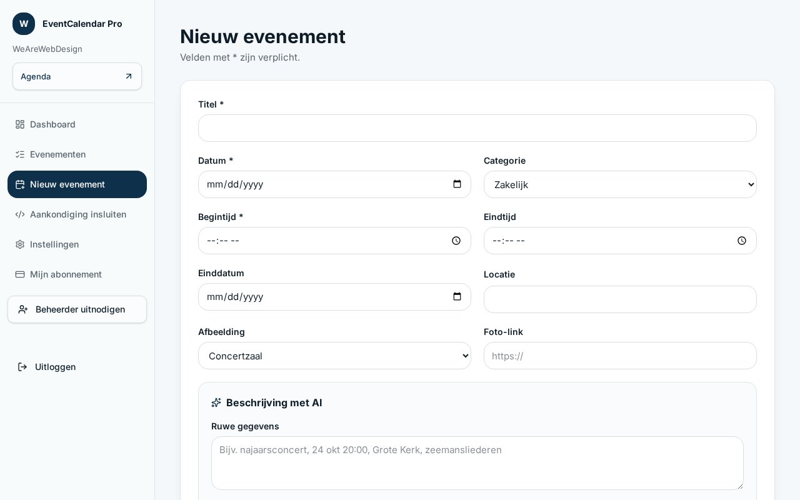Image resolution: width=800 pixels, height=500 pixels.
Task: Select Nieuw evenement in the sidebar
Action: [77, 184]
